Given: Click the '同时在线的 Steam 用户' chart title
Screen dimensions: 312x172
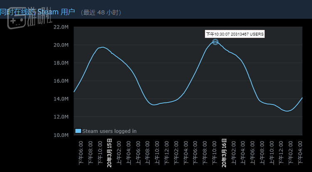Looking at the screenshot, I should point(37,12).
